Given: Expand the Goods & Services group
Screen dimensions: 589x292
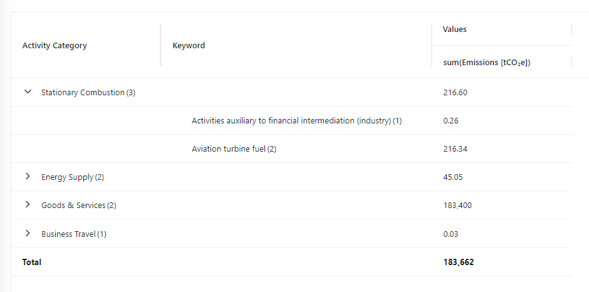Looking at the screenshot, I should tap(28, 204).
